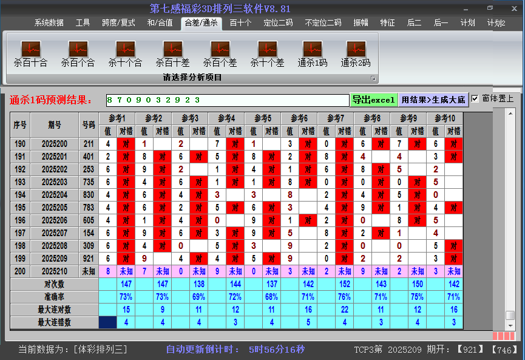
Task: Click the 自动更新倒计时 countdown text
Action: (235, 350)
